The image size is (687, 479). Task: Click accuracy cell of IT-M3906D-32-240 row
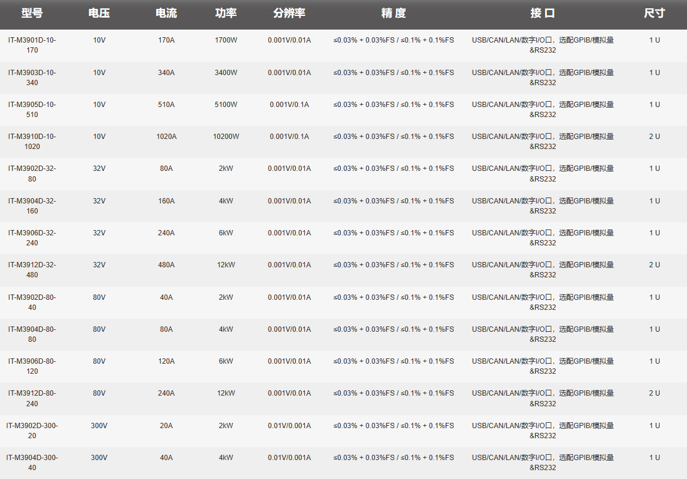[x=394, y=233]
